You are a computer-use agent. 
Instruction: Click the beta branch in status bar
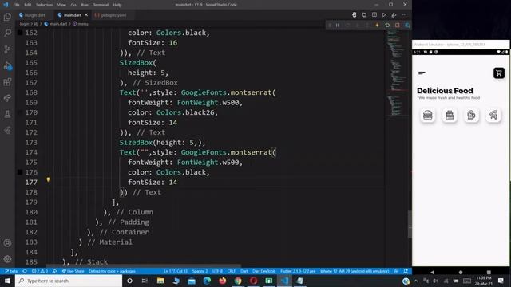coord(11,271)
